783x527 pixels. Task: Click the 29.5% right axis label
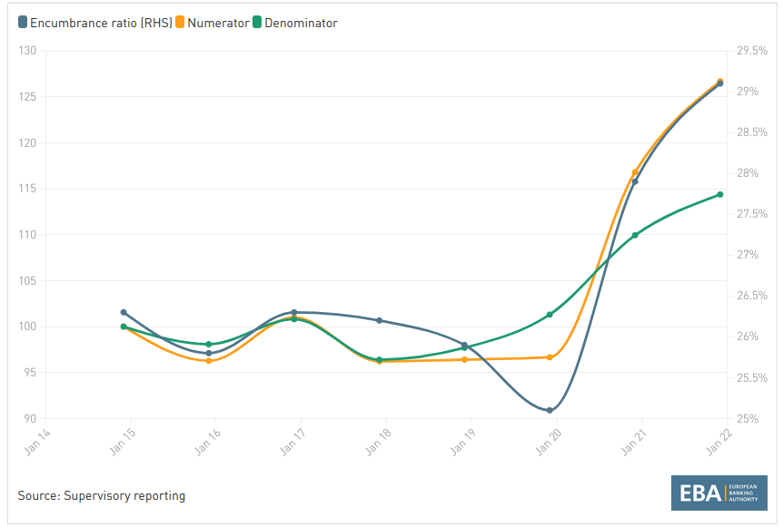pos(752,51)
